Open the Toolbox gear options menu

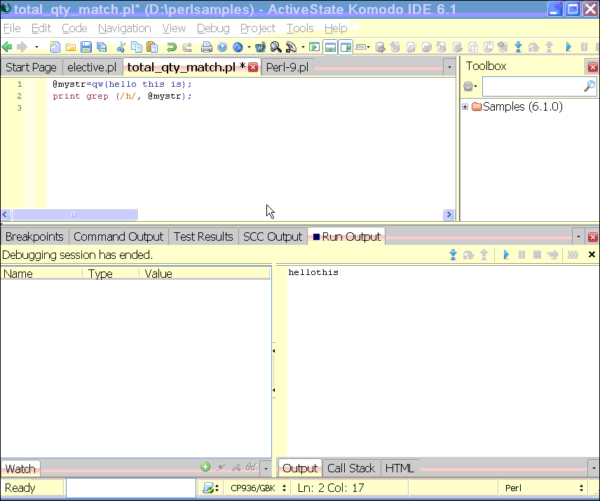[x=470, y=87]
